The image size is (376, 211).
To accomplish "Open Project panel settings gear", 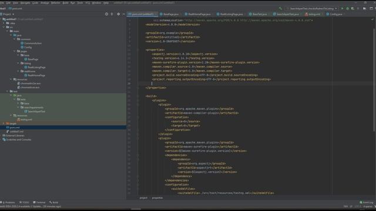I will point(119,14).
